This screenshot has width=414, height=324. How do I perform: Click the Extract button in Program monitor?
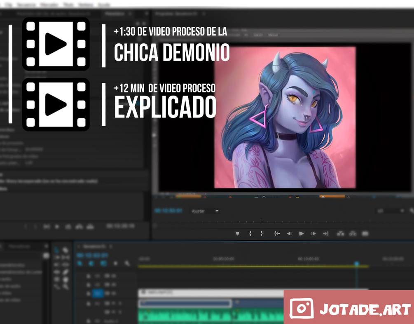[x=353, y=234]
